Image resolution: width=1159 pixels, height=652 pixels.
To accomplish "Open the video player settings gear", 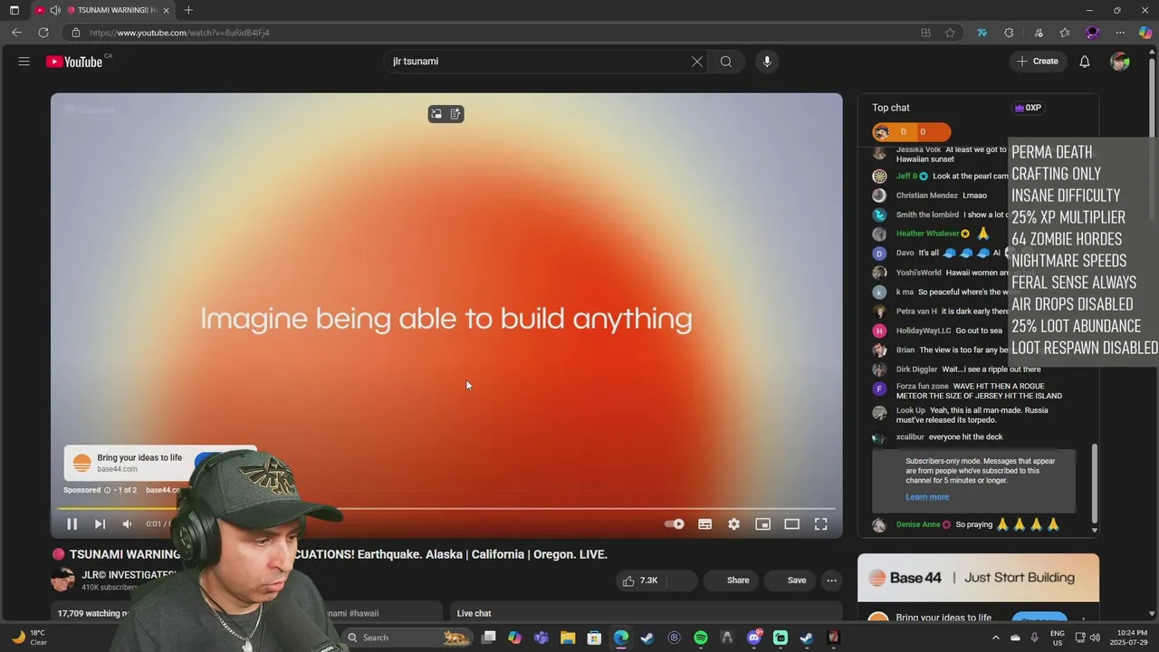I will (734, 523).
